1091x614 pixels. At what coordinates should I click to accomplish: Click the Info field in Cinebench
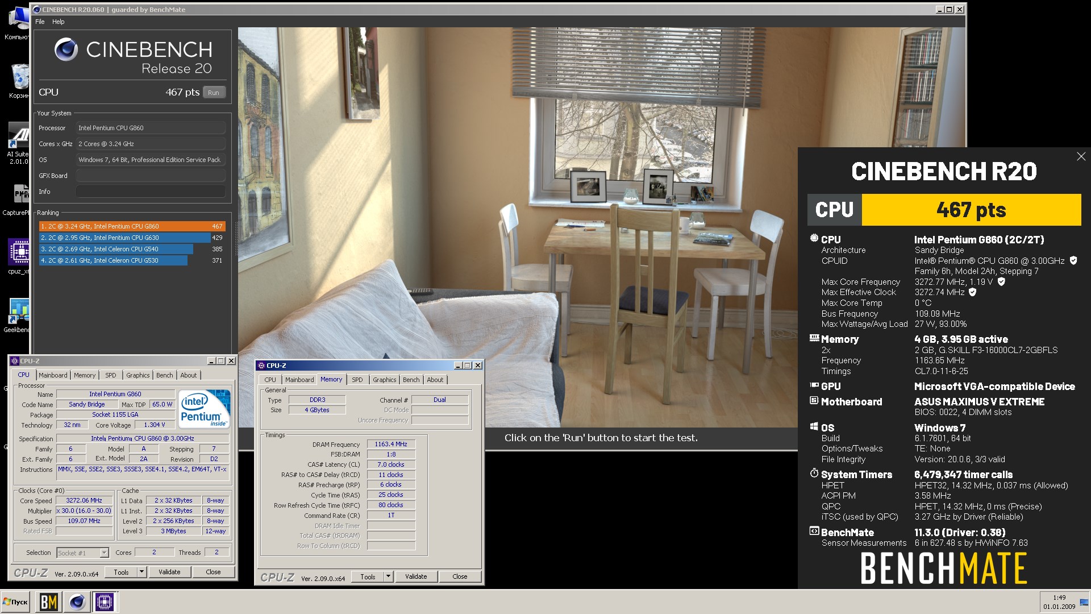click(151, 192)
